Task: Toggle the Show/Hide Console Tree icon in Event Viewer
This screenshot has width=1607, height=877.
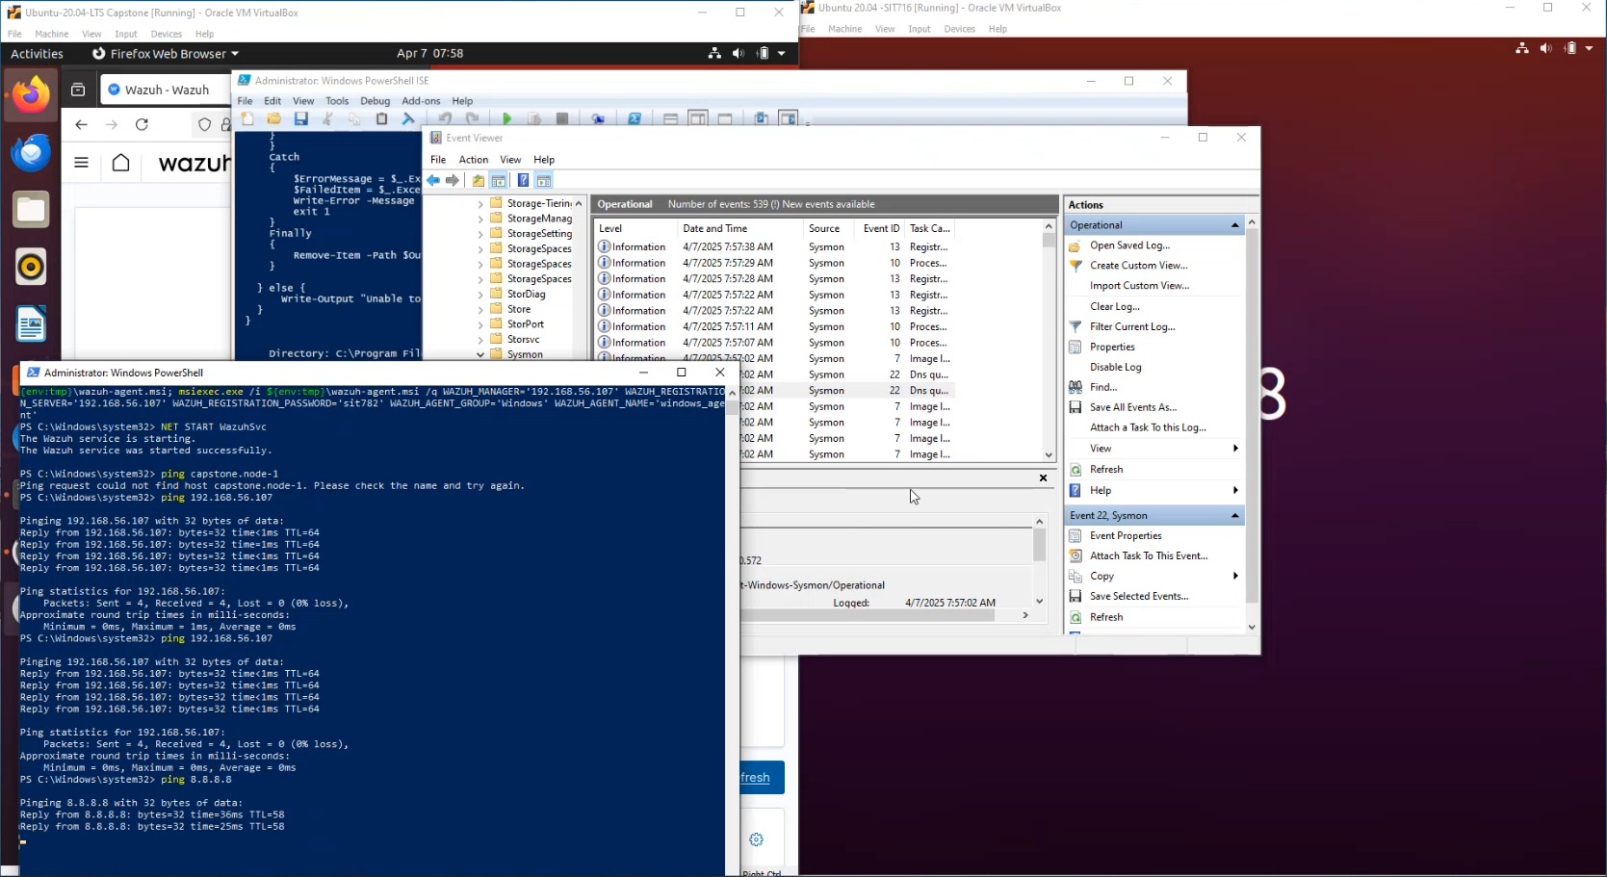Action: (x=499, y=180)
